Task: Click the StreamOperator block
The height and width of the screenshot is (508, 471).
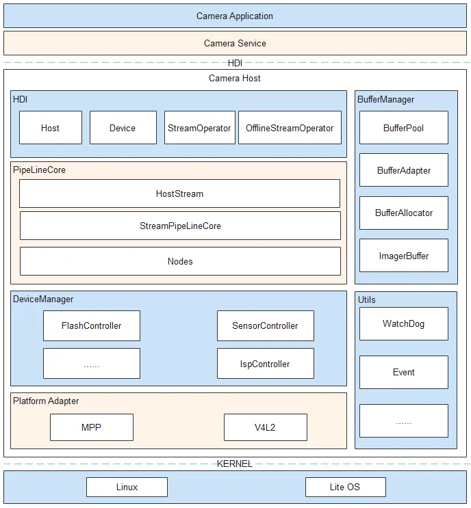Action: tap(200, 128)
